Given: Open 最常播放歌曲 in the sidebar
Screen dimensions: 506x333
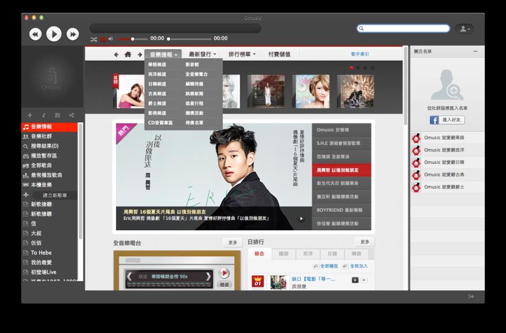Looking at the screenshot, I should tap(50, 175).
